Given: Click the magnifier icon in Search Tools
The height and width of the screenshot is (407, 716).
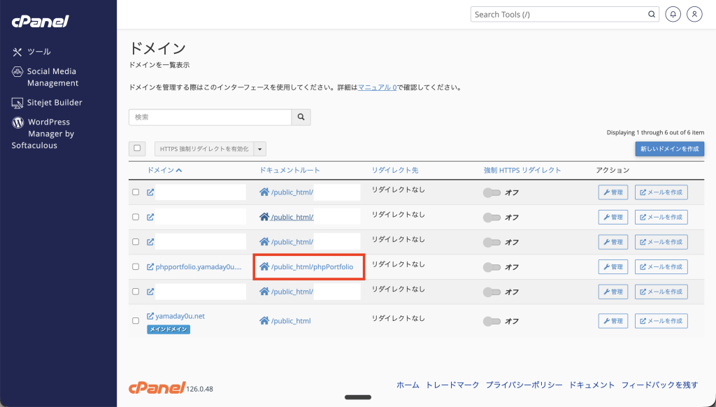Looking at the screenshot, I should point(651,14).
